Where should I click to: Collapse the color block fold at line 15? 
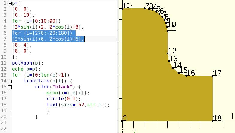click(10, 87)
